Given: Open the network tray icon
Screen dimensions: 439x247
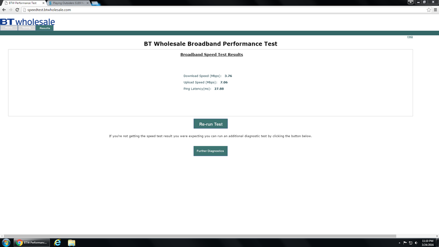Looking at the screenshot, I should pyautogui.click(x=410, y=243).
